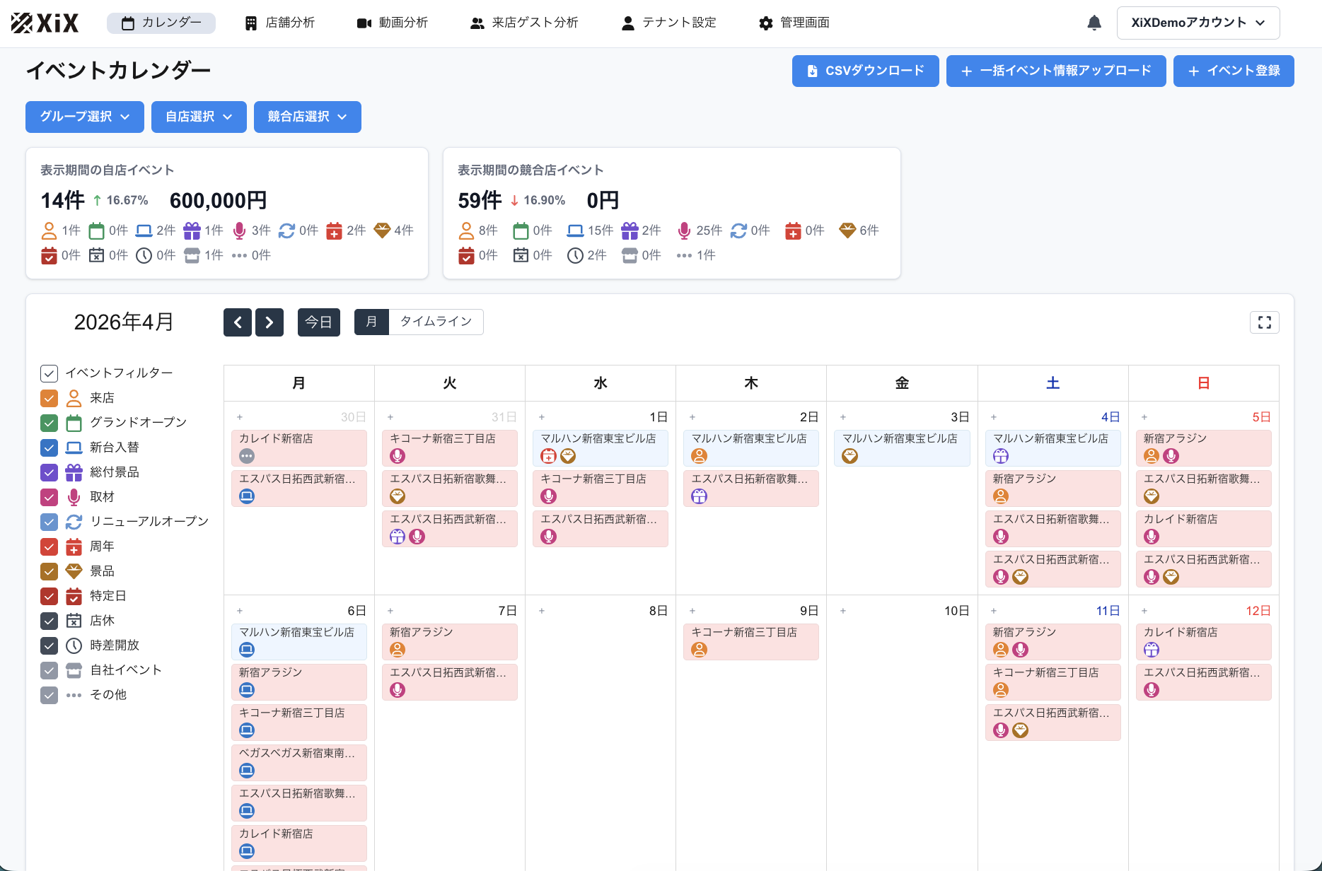Image resolution: width=1322 pixels, height=871 pixels.
Task: Open ベガスベガス新宿東南 event on April 6
Action: coord(299,763)
